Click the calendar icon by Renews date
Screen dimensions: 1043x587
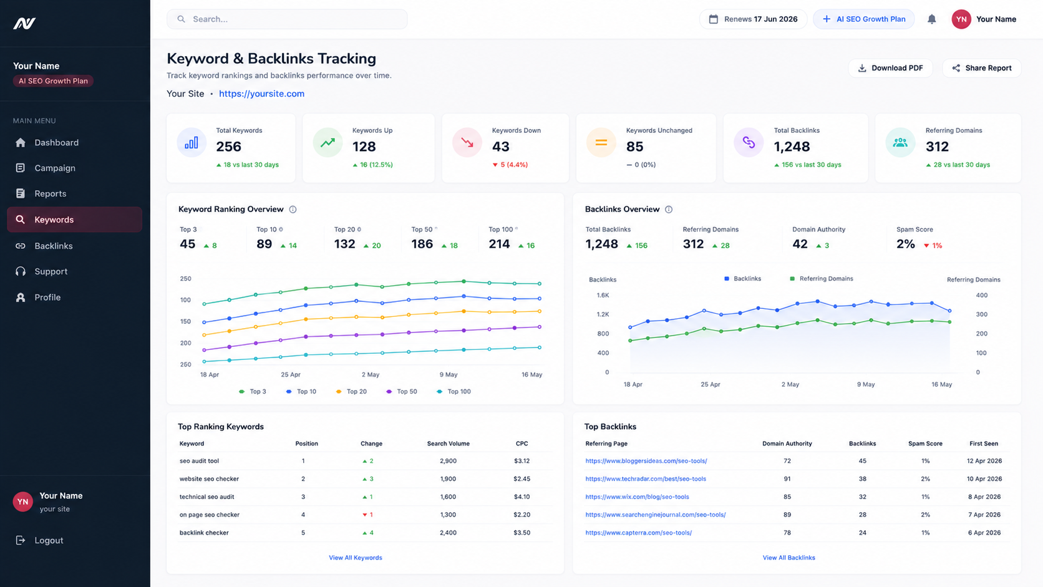point(714,19)
